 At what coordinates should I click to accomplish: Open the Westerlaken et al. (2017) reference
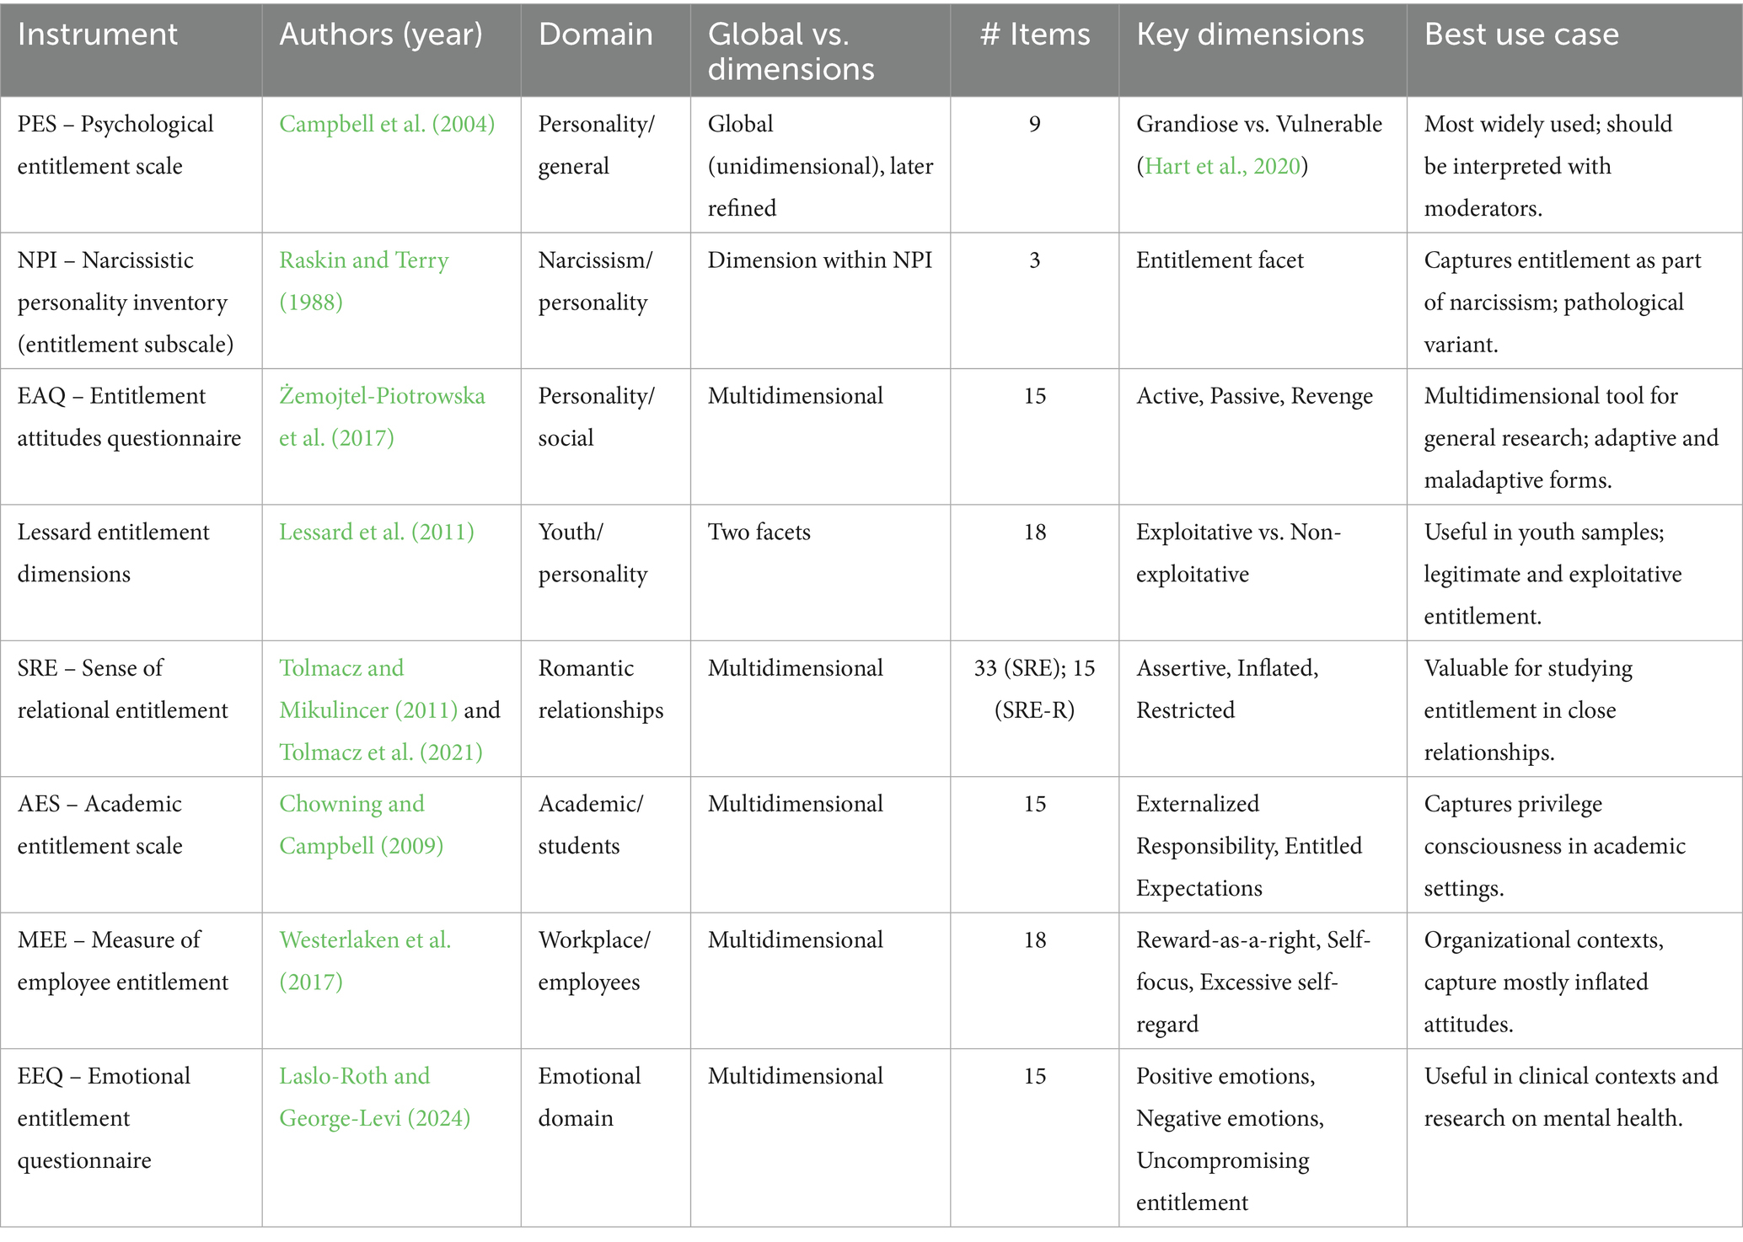click(365, 940)
